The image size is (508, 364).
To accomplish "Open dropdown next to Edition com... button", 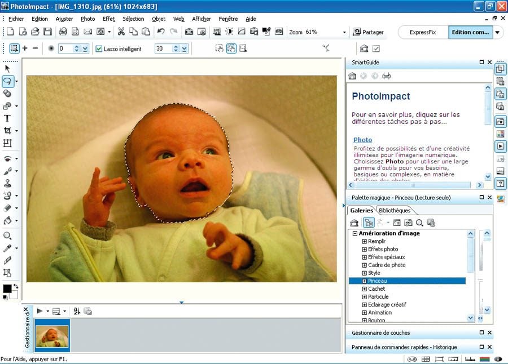I will 497,32.
